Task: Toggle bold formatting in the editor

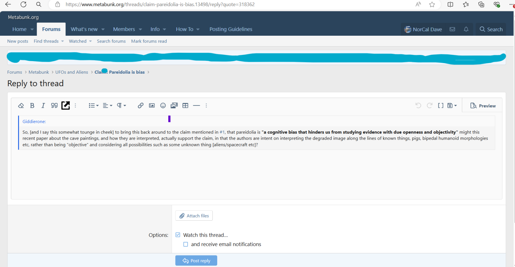Action: tap(32, 106)
